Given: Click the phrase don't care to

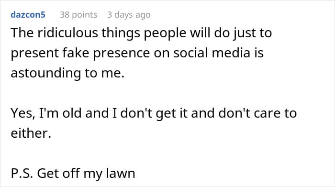Looking at the screenshot, I should (x=257, y=113).
